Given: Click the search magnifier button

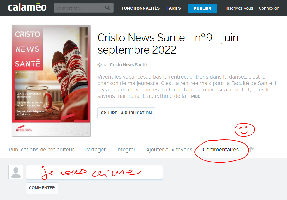Looking at the screenshot, I should click(108, 8).
